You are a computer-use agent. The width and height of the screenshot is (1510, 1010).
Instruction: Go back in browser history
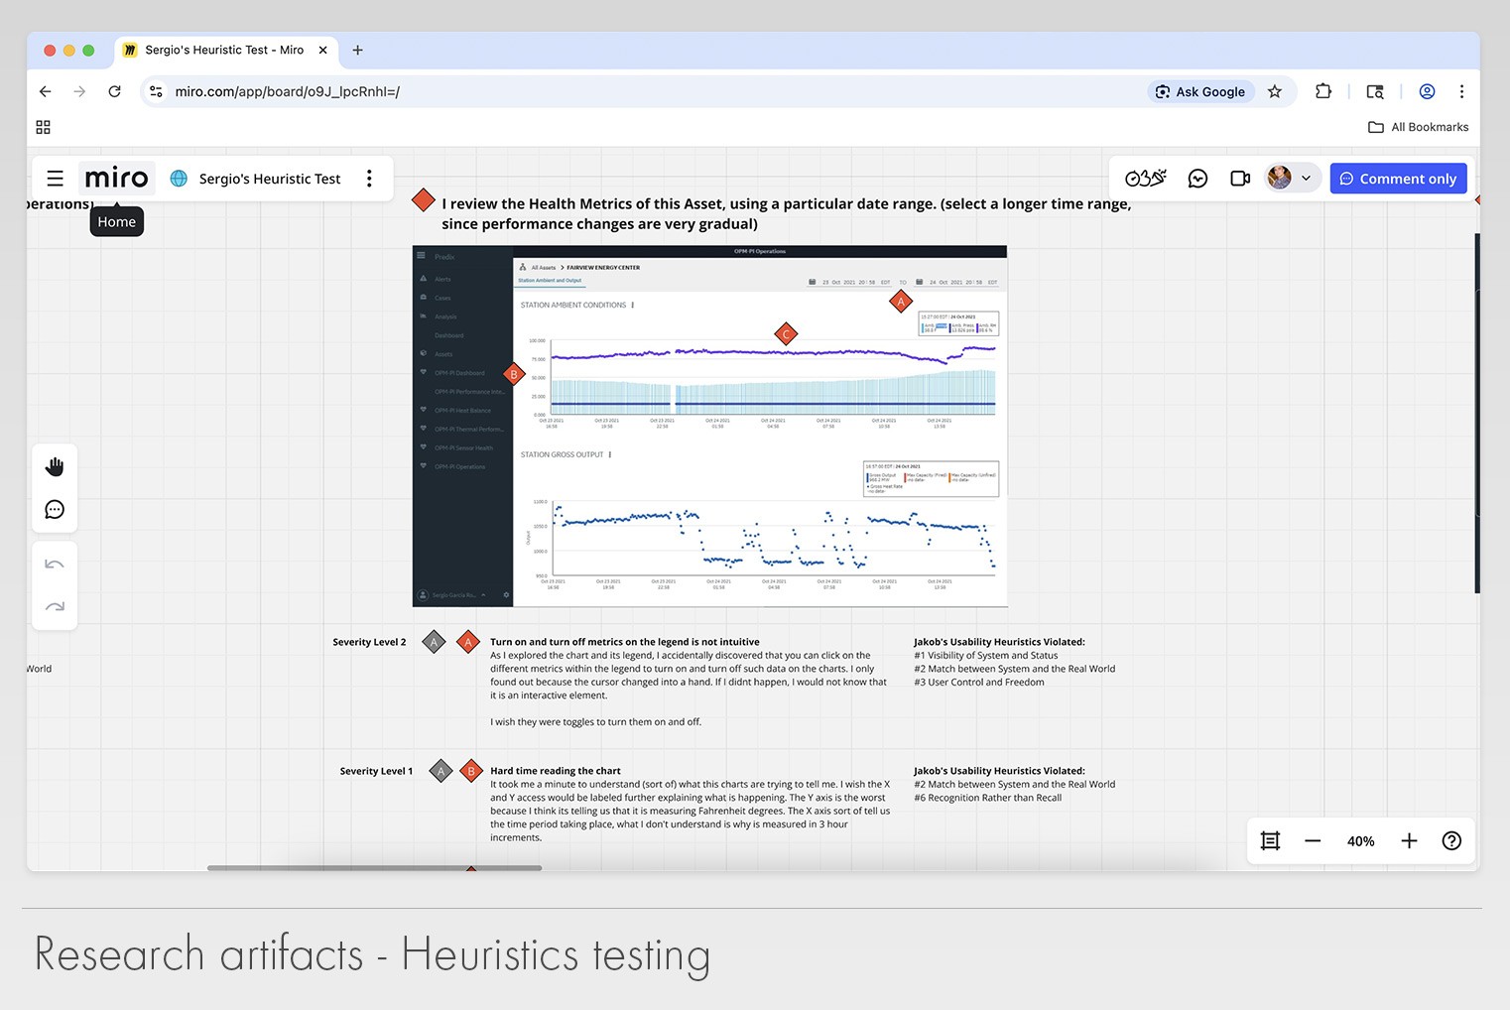pos(46,91)
